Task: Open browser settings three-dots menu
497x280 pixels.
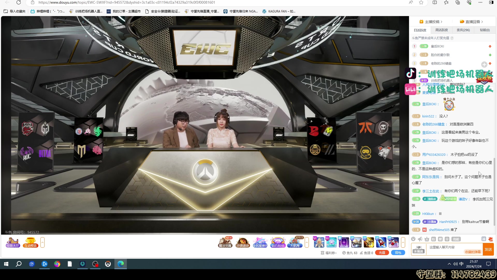Action: coord(480,2)
